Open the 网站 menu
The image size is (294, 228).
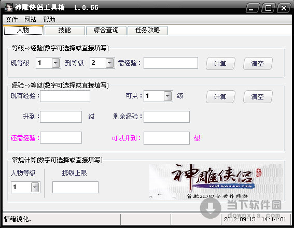pos(30,20)
